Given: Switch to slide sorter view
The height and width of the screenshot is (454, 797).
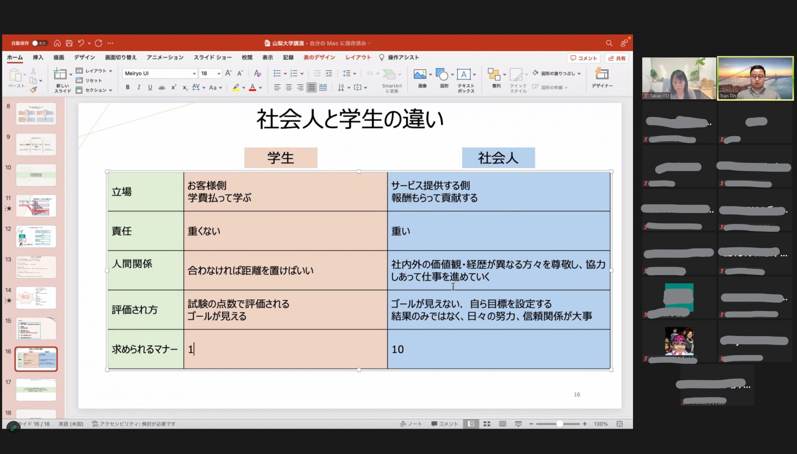Looking at the screenshot, I should pos(487,424).
